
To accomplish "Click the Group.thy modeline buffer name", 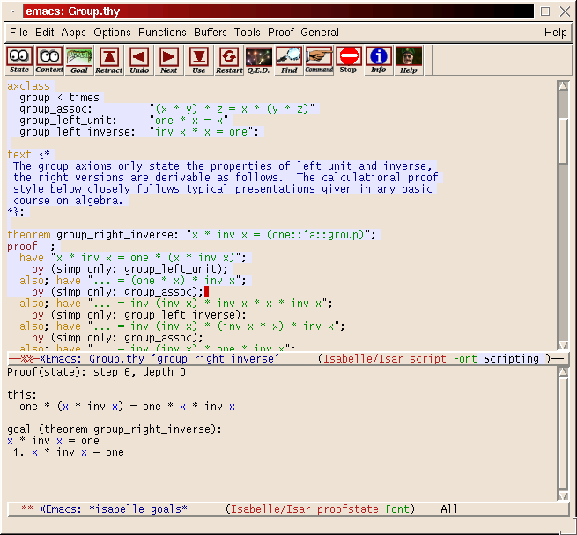I will point(104,359).
